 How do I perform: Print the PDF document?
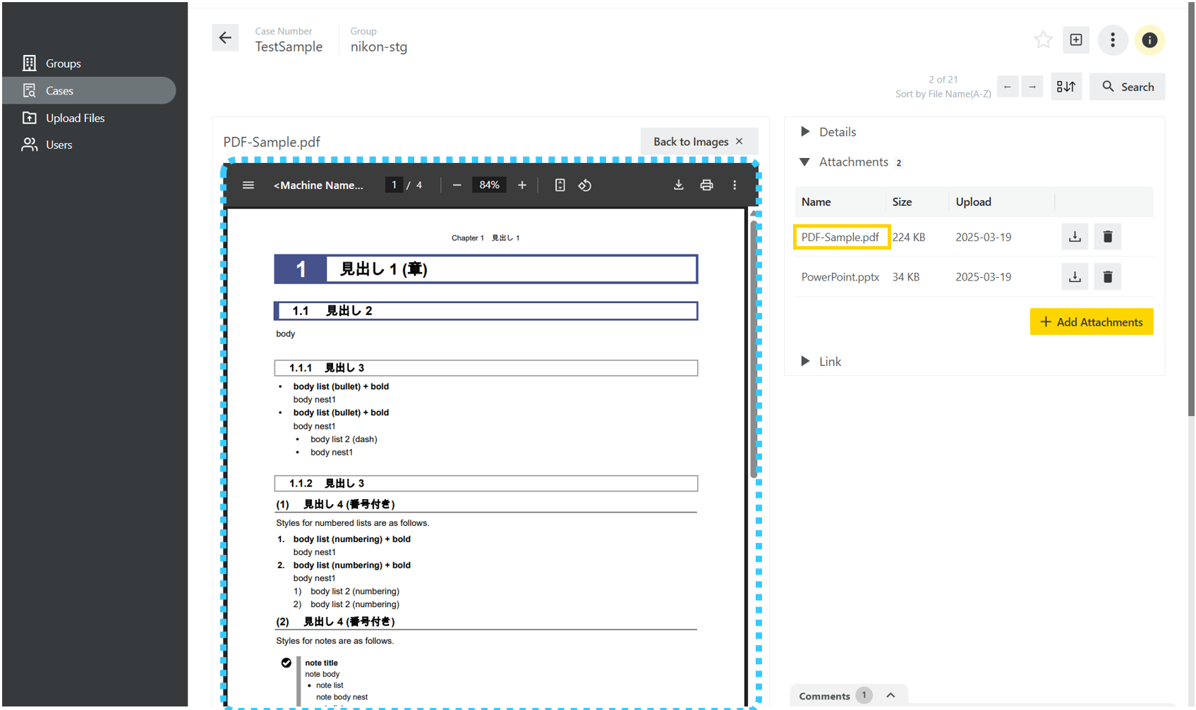click(706, 185)
